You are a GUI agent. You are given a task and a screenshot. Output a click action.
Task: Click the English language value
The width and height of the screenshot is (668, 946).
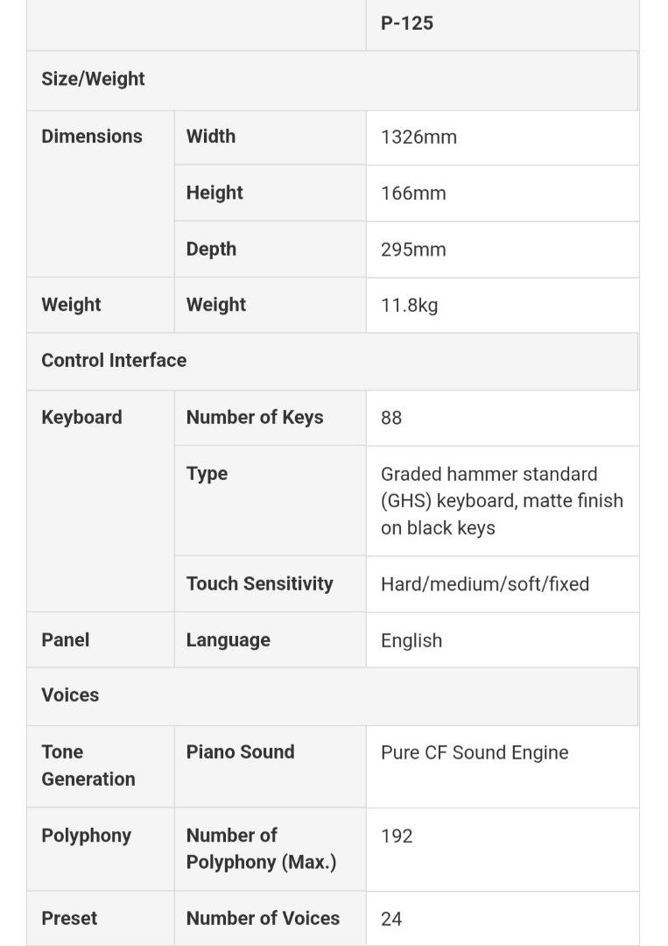[x=411, y=640]
